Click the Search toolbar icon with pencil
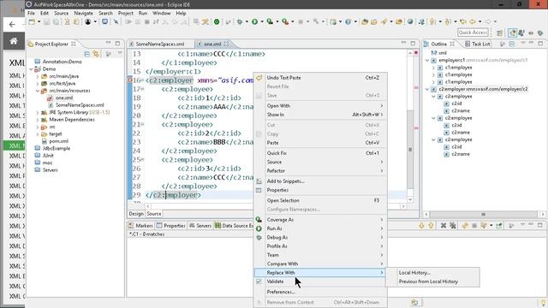The image size is (548, 308). pos(384,21)
